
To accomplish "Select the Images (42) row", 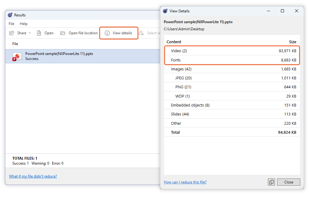I will click(232, 69).
